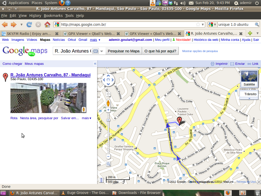Switch to the SKY.FM Radio tab
The width and height of the screenshot is (261, 196).
[x=29, y=33]
